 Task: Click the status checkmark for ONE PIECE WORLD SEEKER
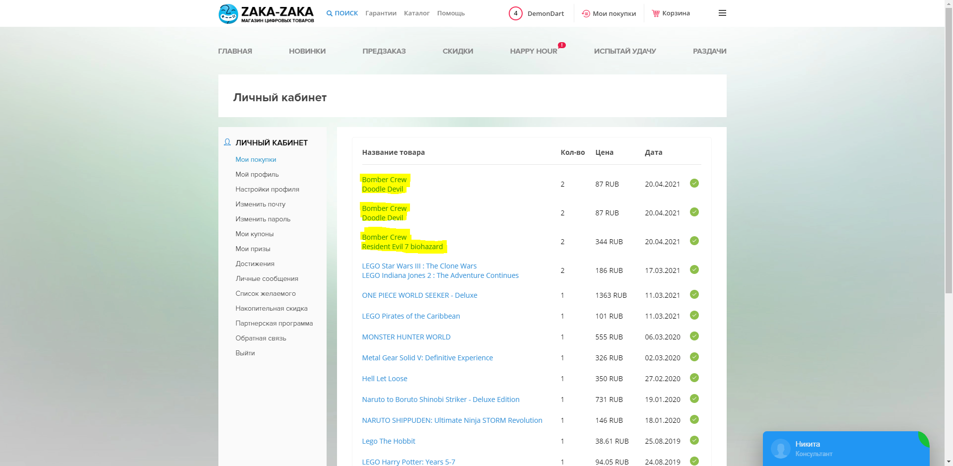point(694,294)
